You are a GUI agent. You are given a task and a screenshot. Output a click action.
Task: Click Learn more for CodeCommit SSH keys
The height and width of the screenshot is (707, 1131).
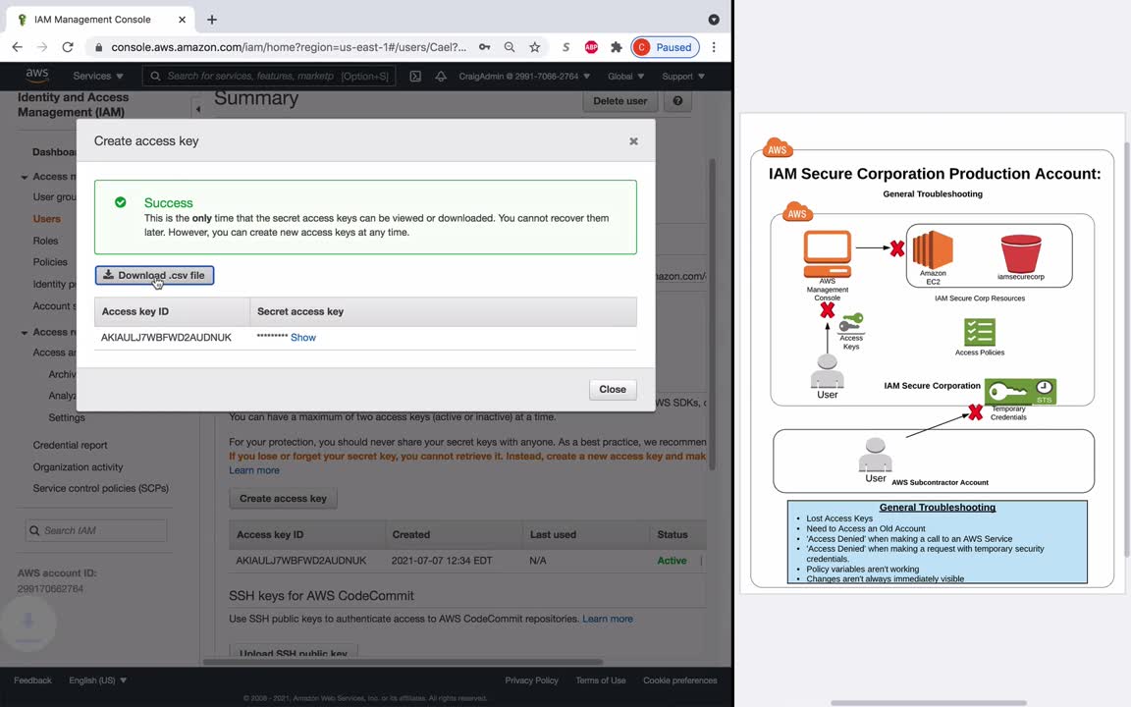608,619
